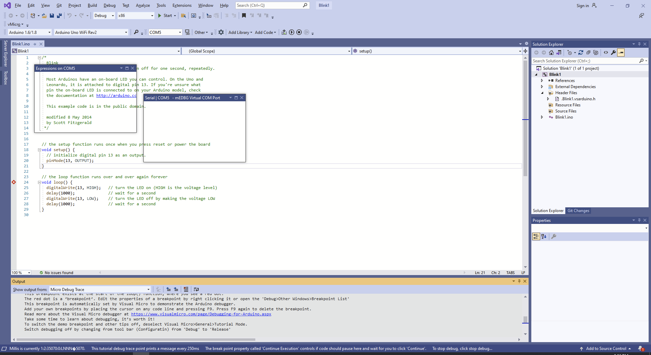651x355 pixels.
Task: Toggle Word Wrap in Output toolbar
Action: tap(196, 289)
